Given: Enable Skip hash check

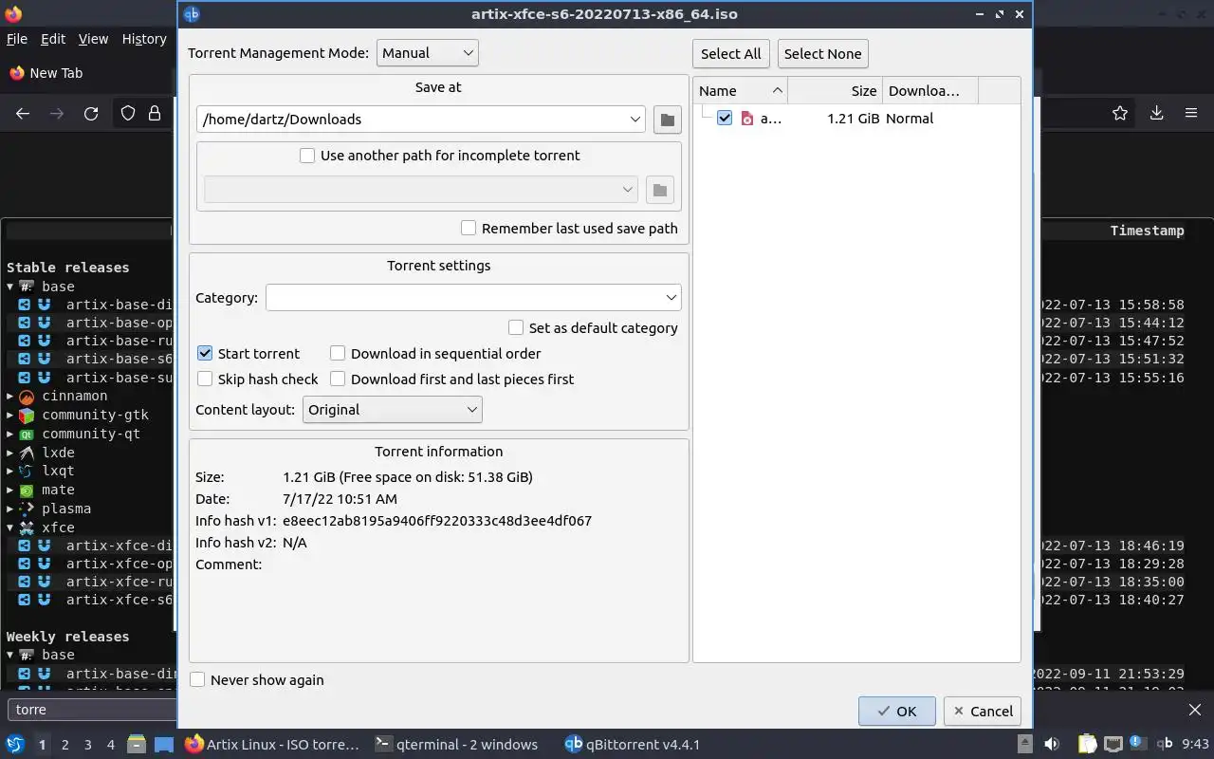Looking at the screenshot, I should pyautogui.click(x=205, y=379).
